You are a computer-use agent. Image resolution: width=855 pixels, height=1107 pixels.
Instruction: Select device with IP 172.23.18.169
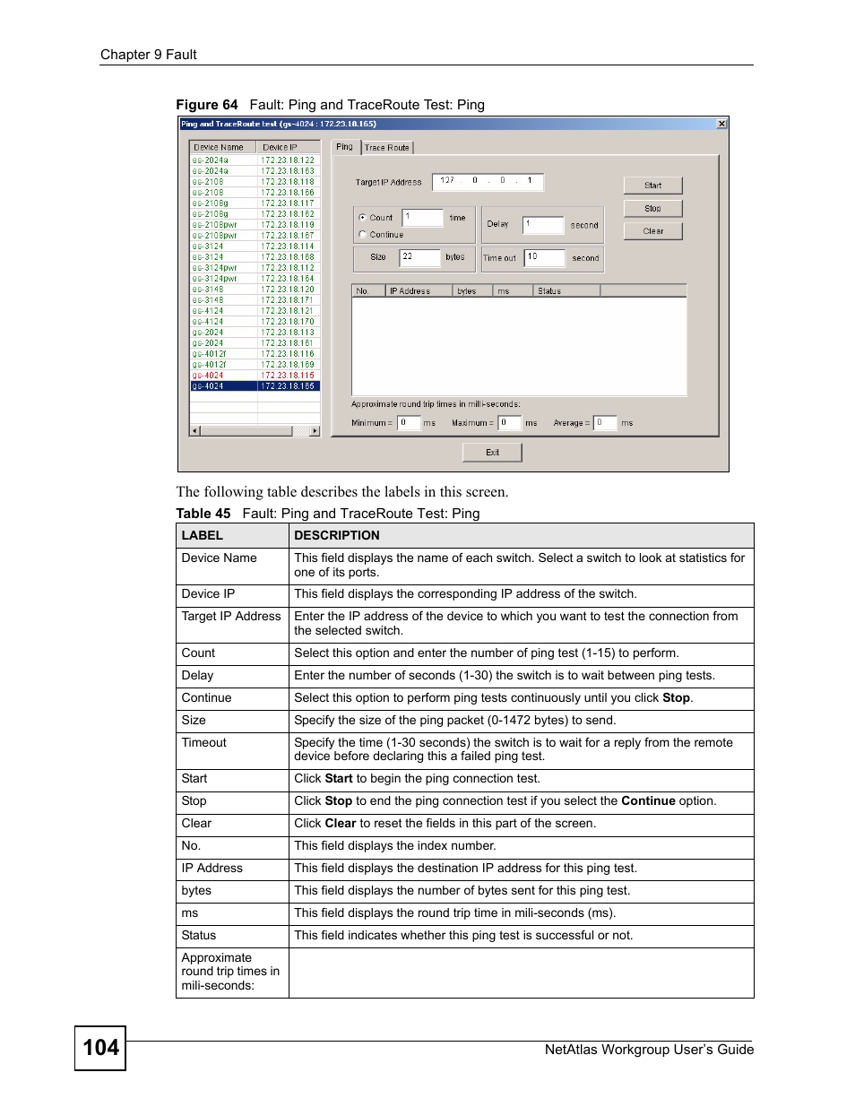click(289, 365)
